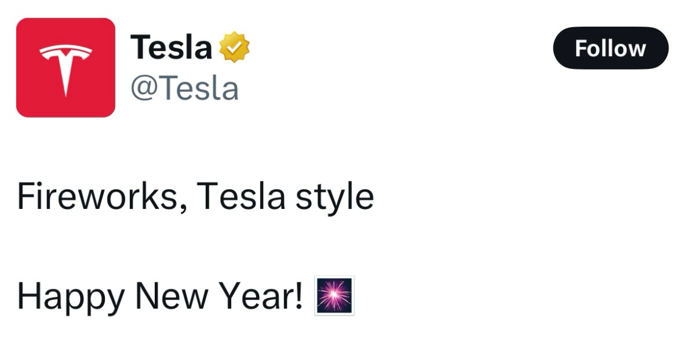Viewport: 699px width, 345px height.
Task: Click the Tesla logo profile picture
Action: coord(65,68)
